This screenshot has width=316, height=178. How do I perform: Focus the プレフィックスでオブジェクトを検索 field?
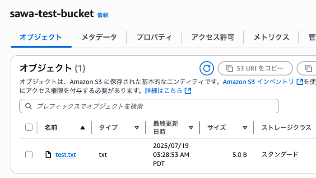[x=149, y=106]
